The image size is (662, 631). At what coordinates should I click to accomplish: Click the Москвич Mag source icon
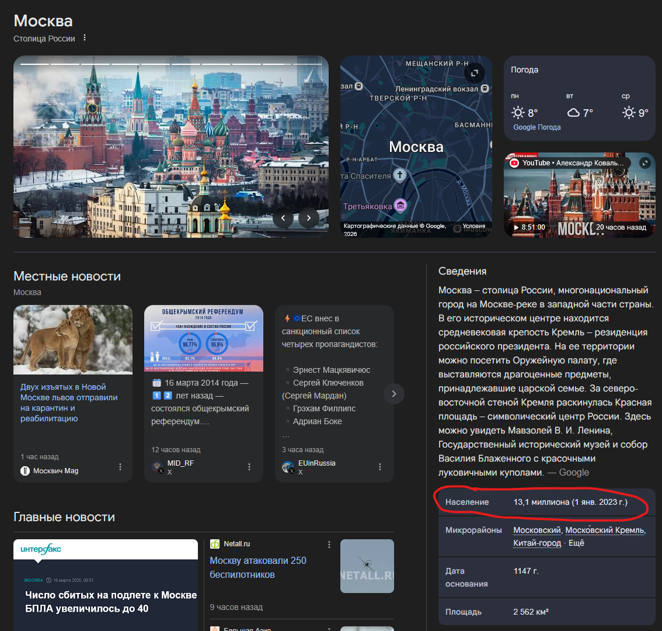[25, 471]
